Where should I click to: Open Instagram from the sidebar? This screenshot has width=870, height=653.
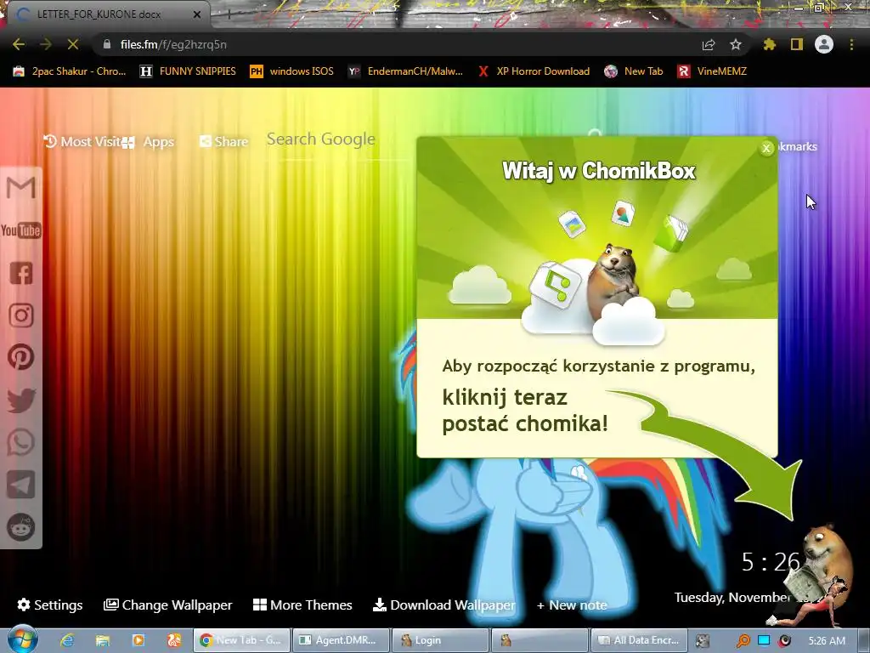click(21, 315)
